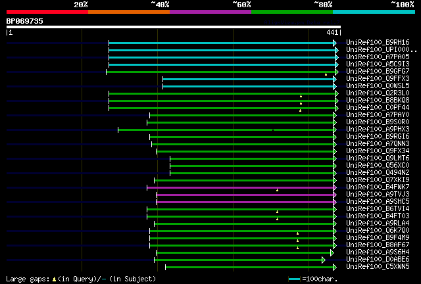
Task: Click the =100char. scale bar in the legend
Action: coord(294,279)
